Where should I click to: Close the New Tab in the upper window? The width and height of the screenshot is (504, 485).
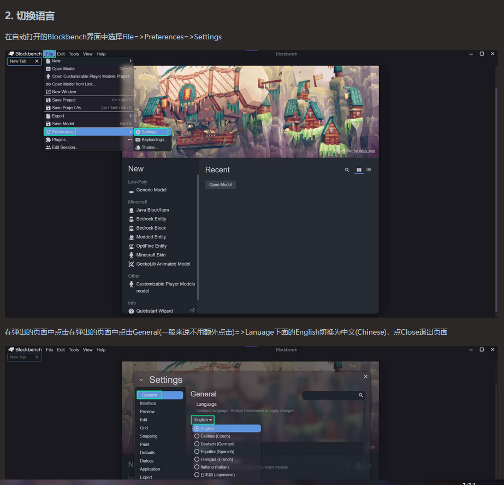[37, 61]
